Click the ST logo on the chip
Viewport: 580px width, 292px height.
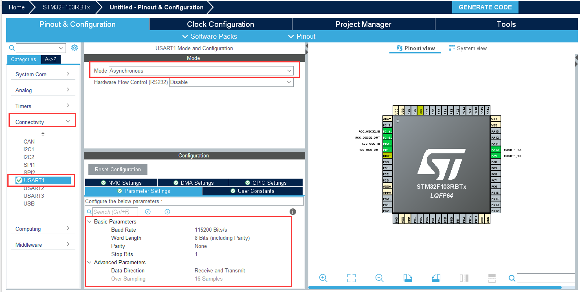[442, 164]
